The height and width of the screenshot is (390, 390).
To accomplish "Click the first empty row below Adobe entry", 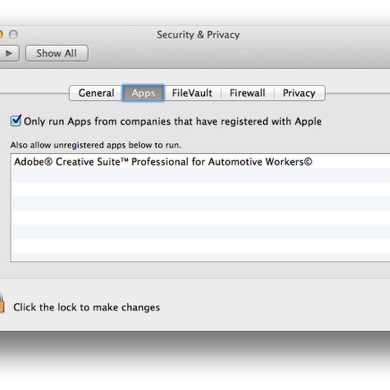I will coord(195,175).
